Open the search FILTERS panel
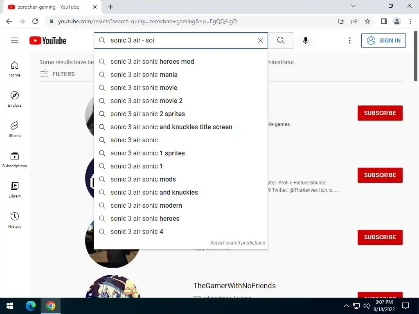This screenshot has width=419, height=314. coord(57,74)
